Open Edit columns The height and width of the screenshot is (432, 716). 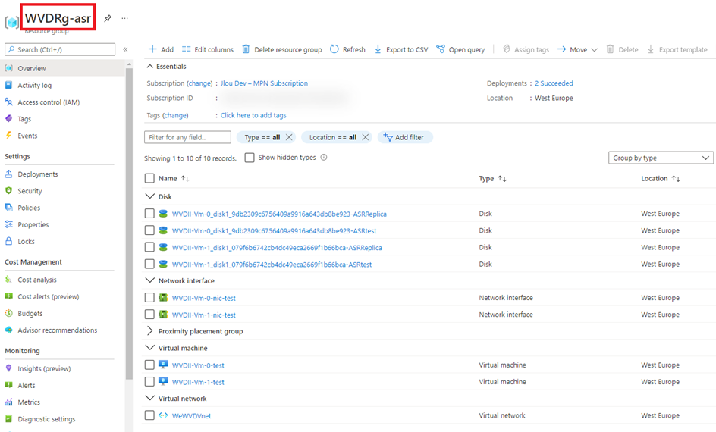(x=208, y=49)
